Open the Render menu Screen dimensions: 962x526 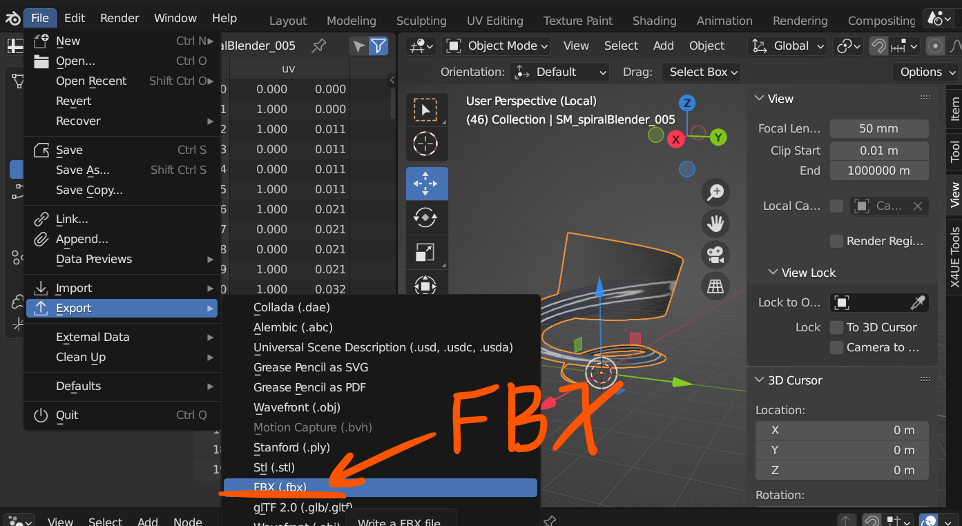pos(119,18)
